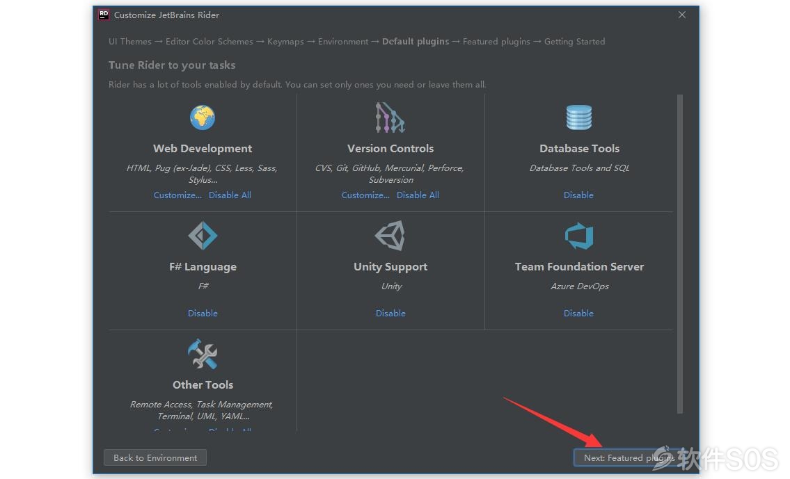Click the 'HTML, Pug (ex-Jade), CSS' description
This screenshot has height=479, width=790.
click(202, 174)
